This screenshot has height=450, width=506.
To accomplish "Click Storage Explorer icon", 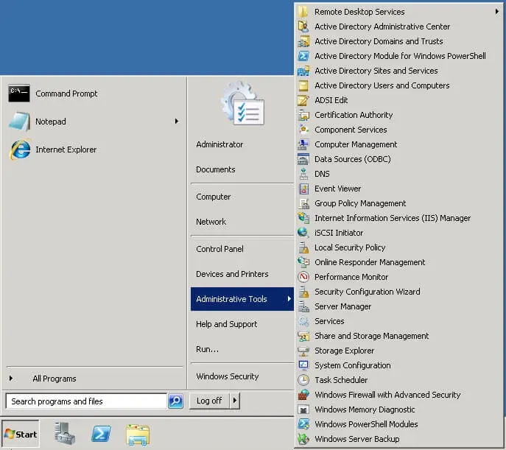I will point(303,351).
